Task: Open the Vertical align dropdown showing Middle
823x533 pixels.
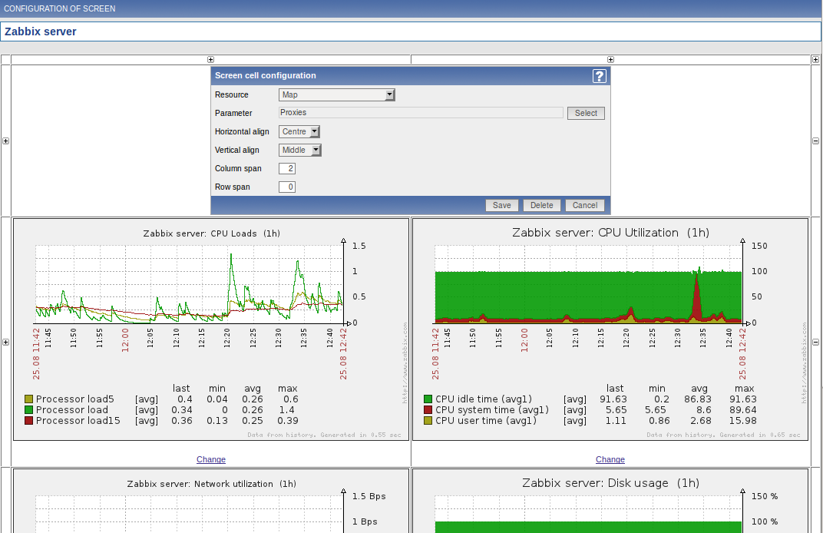Action: [299, 150]
